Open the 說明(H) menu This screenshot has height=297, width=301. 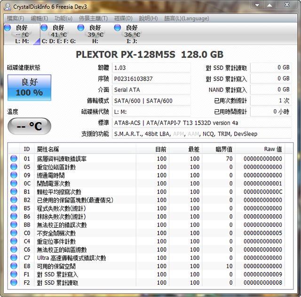(148, 18)
